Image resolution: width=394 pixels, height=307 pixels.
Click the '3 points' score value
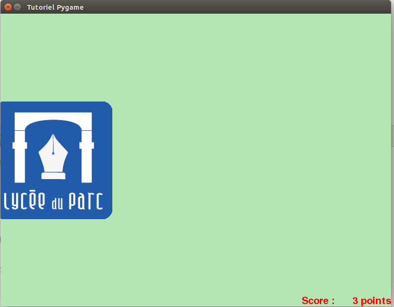coord(372,301)
